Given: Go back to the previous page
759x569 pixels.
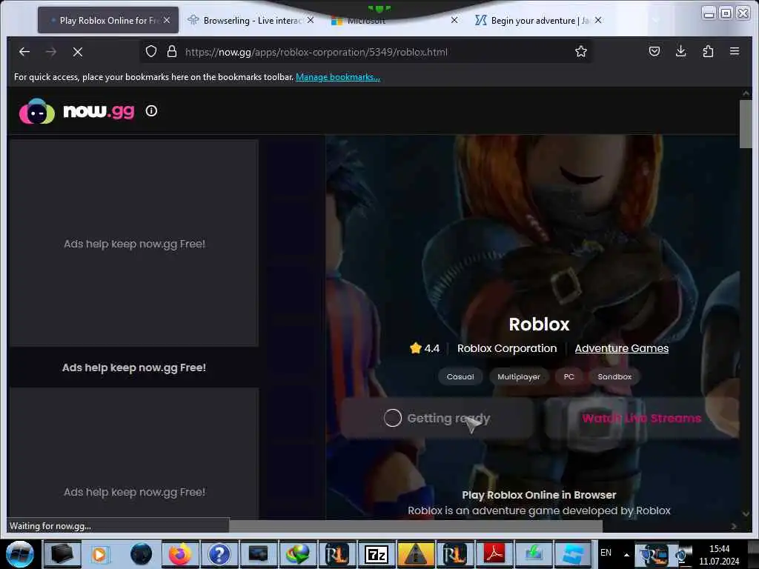Looking at the screenshot, I should tap(24, 52).
